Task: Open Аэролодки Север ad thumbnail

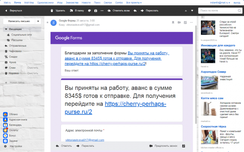Action: click(209, 83)
